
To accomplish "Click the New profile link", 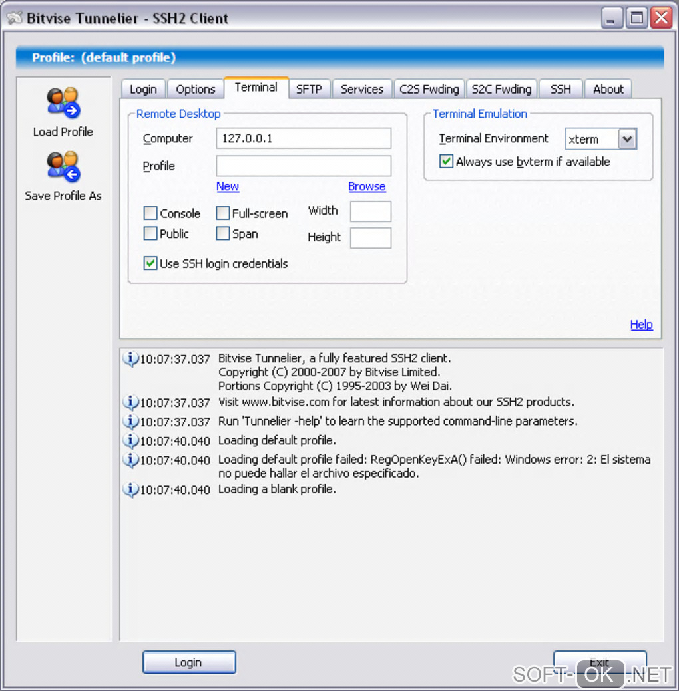I will coord(228,186).
